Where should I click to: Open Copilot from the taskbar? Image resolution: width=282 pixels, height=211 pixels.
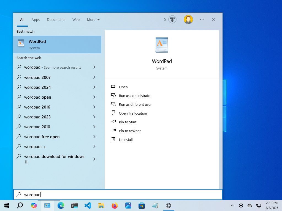click(x=34, y=205)
